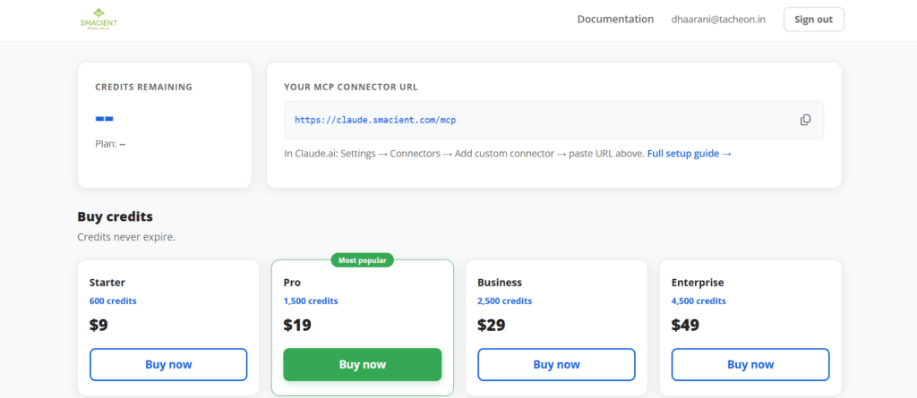Click the 2,500 credits label
The height and width of the screenshot is (398, 917).
504,301
